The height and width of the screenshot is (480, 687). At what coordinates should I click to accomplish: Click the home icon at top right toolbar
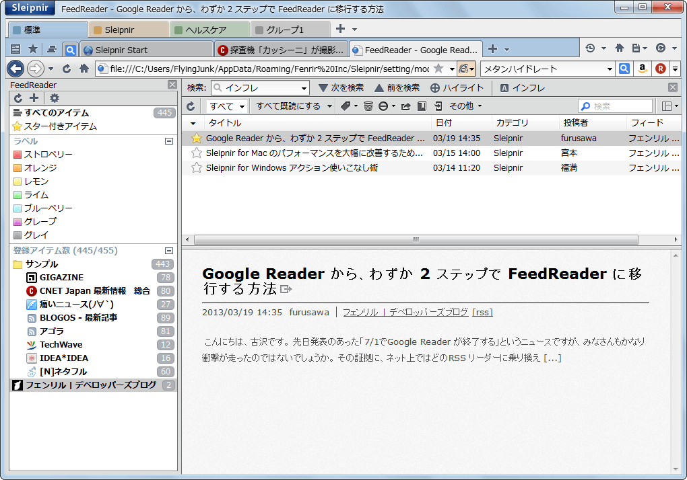620,48
